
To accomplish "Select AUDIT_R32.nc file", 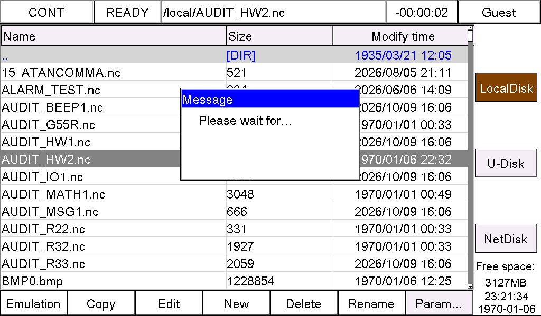I will point(234,246).
